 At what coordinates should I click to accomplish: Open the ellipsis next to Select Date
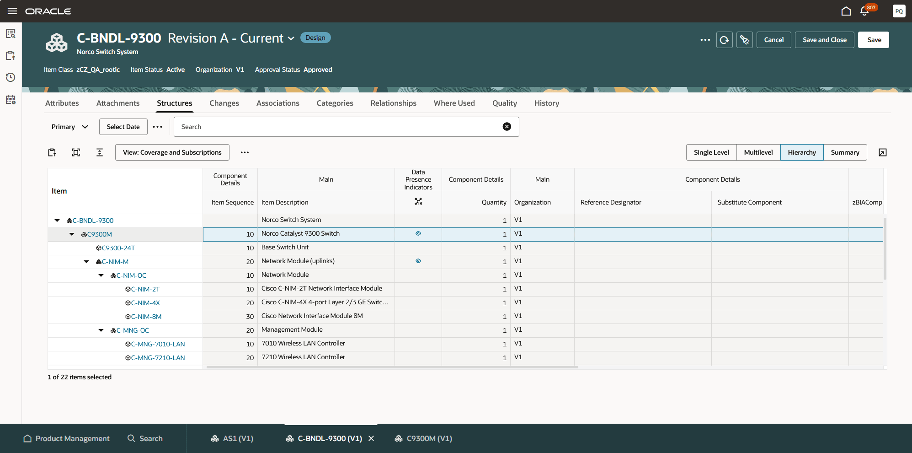coord(158,127)
